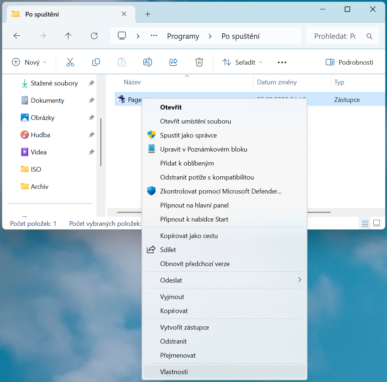Click the Delete trash can icon
387x382 pixels.
pyautogui.click(x=199, y=62)
